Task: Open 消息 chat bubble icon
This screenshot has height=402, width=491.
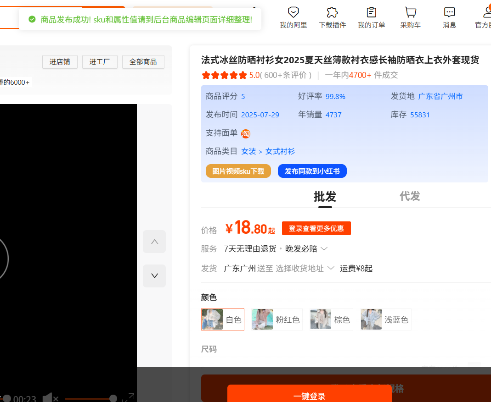Action: coord(449,12)
